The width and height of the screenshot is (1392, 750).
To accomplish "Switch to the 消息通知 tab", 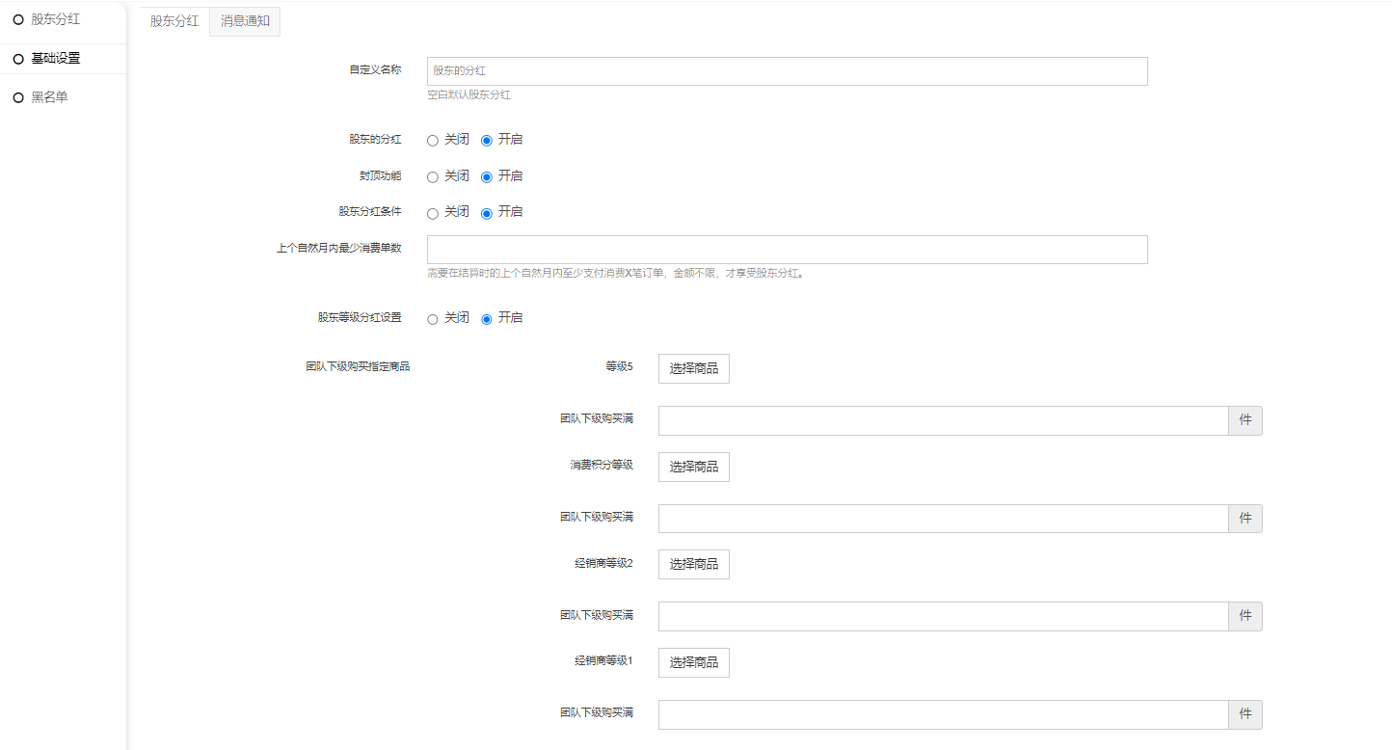I will [245, 21].
